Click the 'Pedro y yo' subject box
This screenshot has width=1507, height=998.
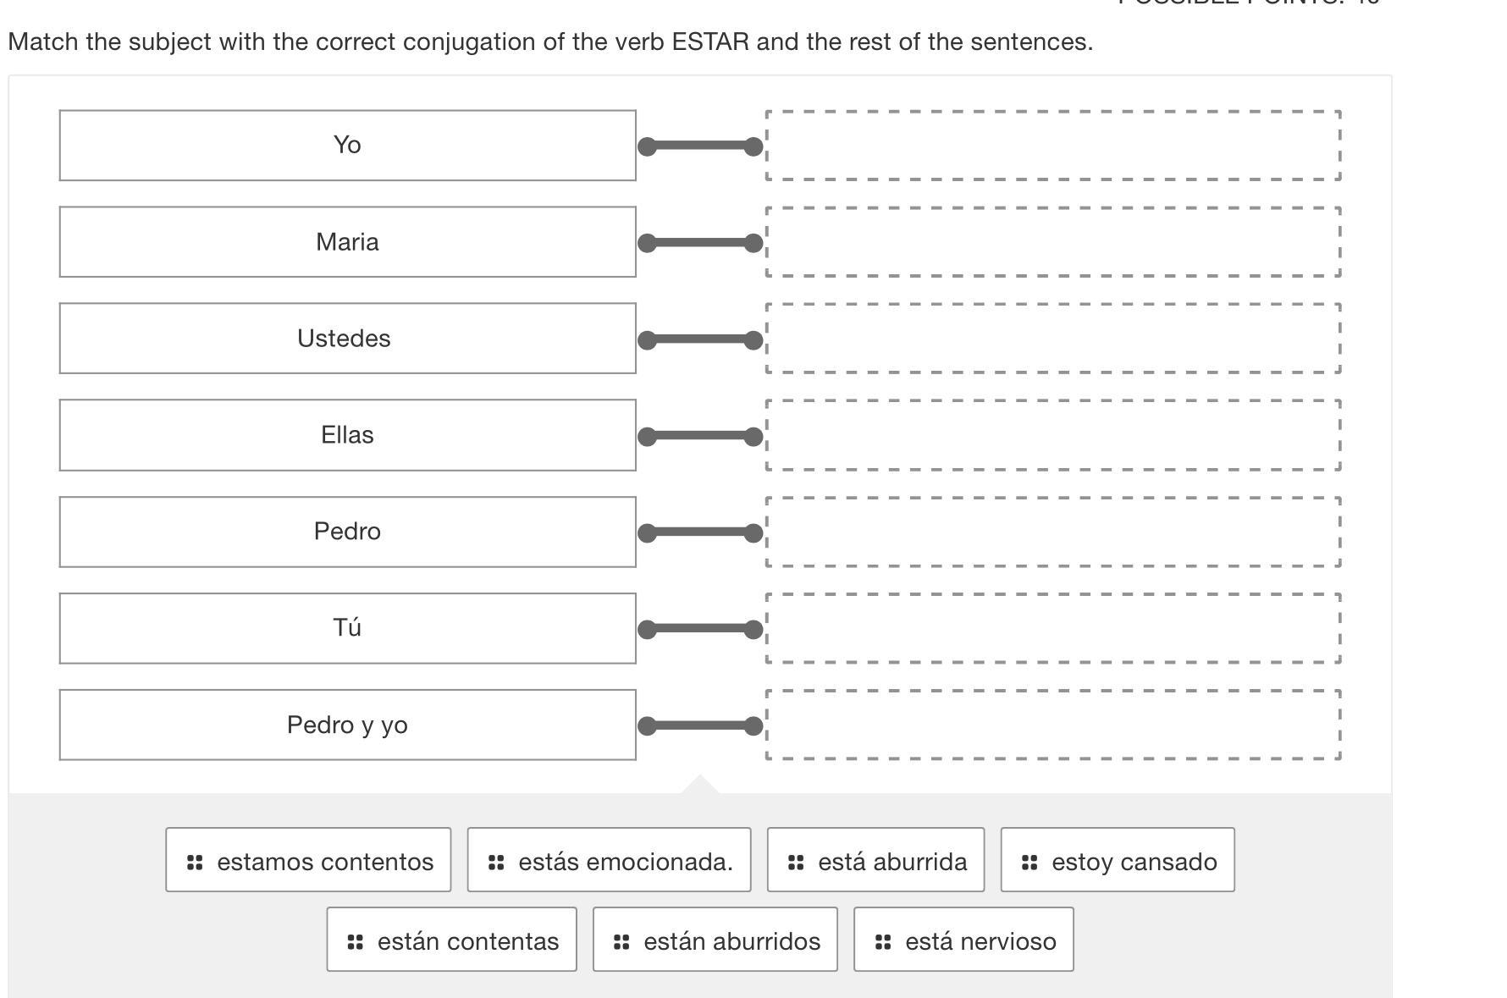coord(347,725)
